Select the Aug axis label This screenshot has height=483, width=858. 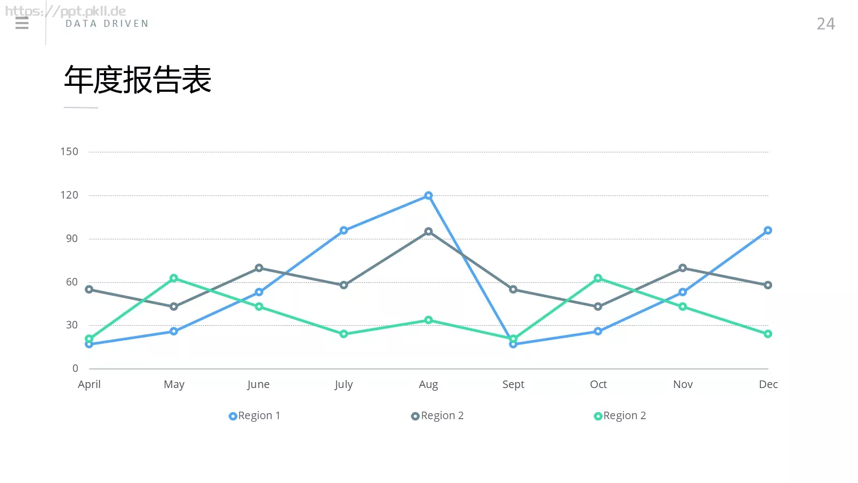[x=428, y=384]
